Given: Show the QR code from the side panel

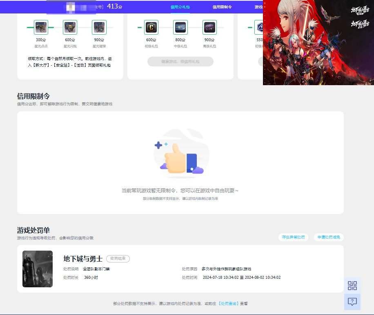Looking at the screenshot, I should pyautogui.click(x=352, y=286).
